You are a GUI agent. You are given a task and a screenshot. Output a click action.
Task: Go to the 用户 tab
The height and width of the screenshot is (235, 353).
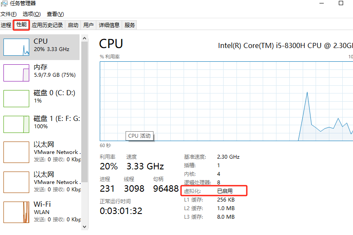click(88, 25)
